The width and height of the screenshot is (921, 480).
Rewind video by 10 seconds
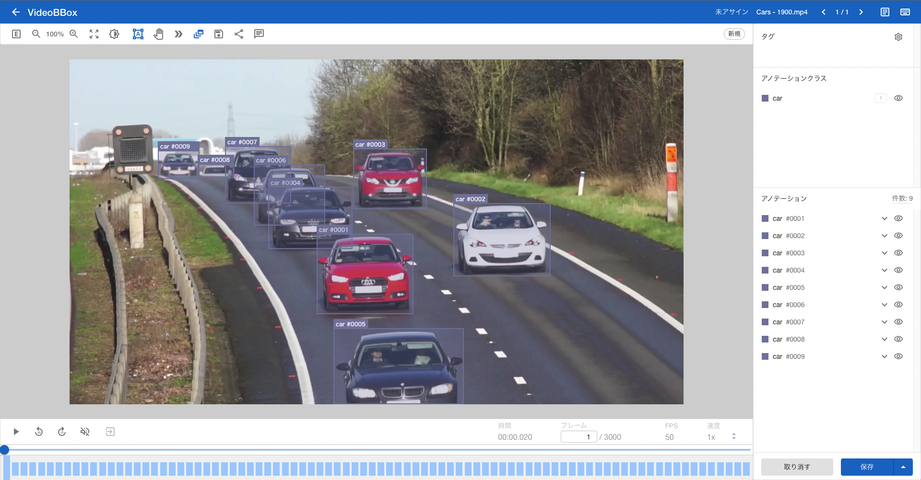tap(39, 432)
